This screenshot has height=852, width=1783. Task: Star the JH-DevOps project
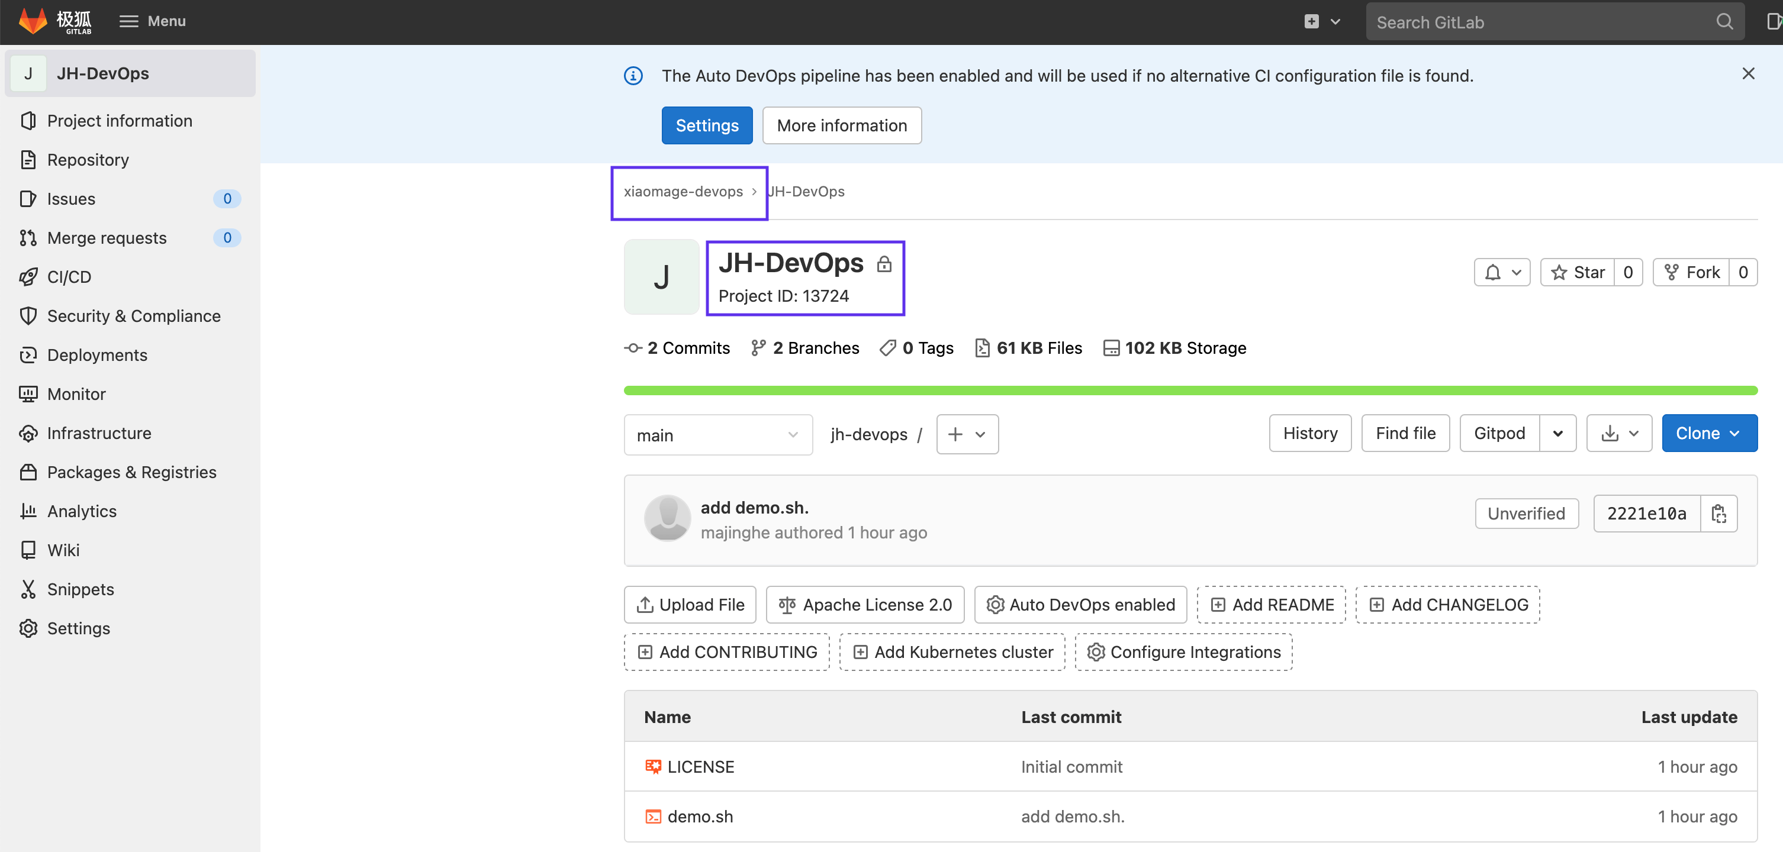(1577, 273)
